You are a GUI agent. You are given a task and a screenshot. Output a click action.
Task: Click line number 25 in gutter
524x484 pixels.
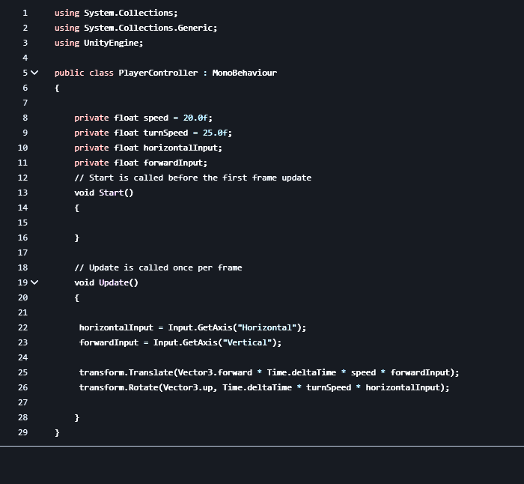(x=22, y=372)
